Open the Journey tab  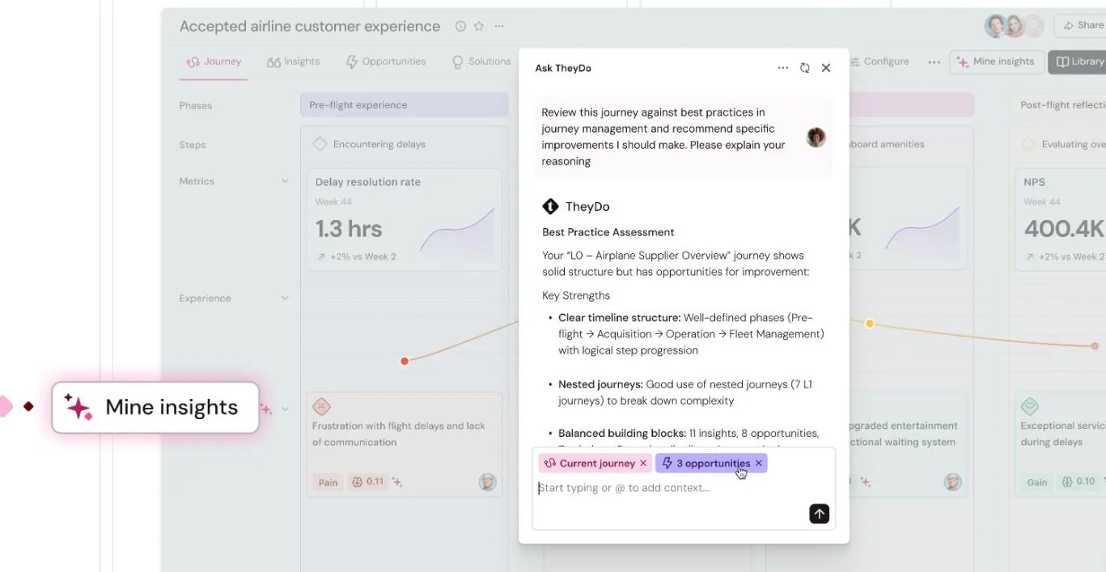coord(214,61)
